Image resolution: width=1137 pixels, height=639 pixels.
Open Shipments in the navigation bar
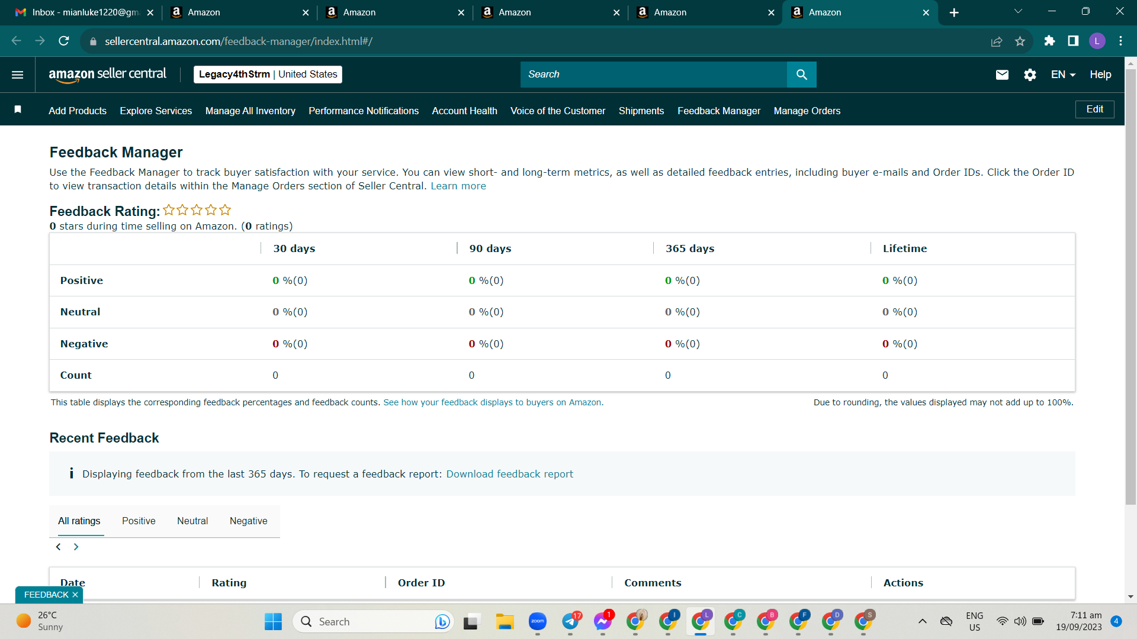(x=641, y=111)
